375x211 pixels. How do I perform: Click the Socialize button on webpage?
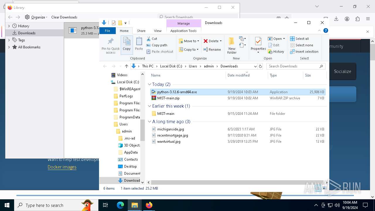pos(342,71)
